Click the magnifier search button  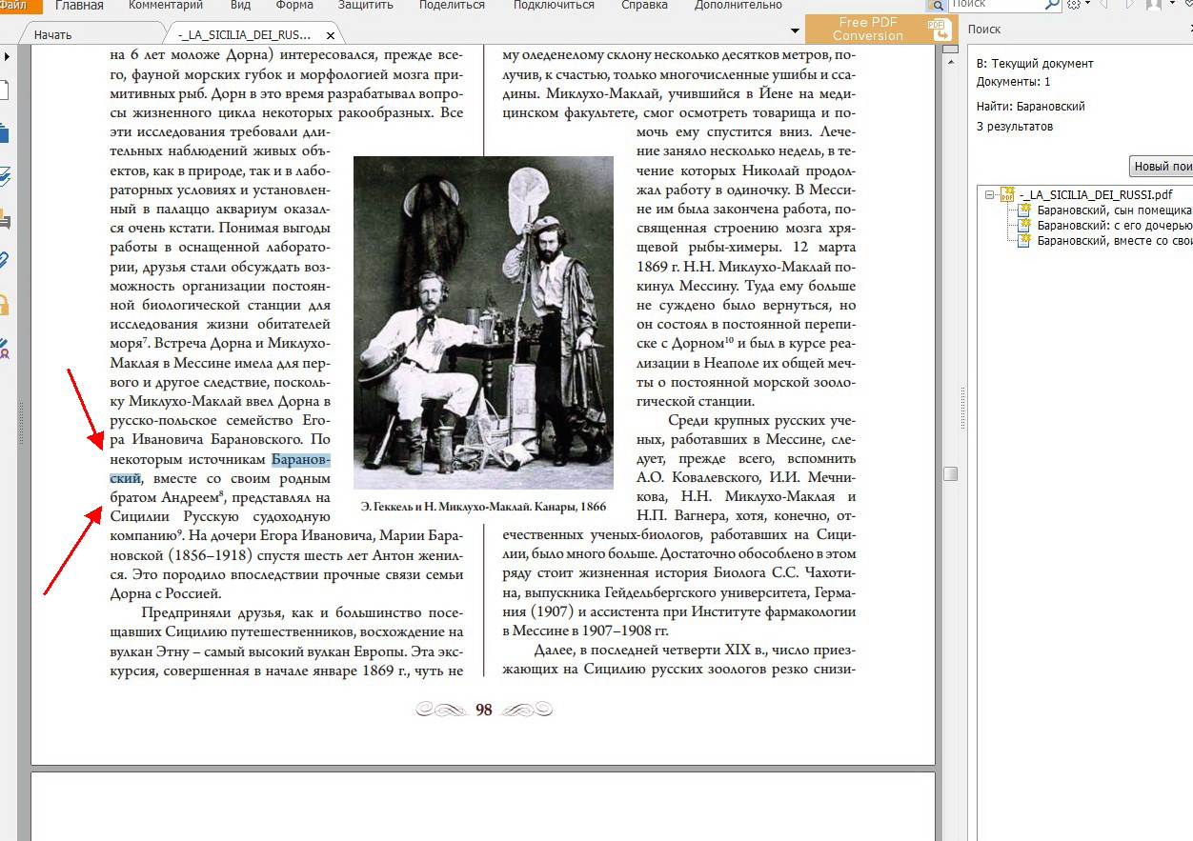[x=1052, y=5]
